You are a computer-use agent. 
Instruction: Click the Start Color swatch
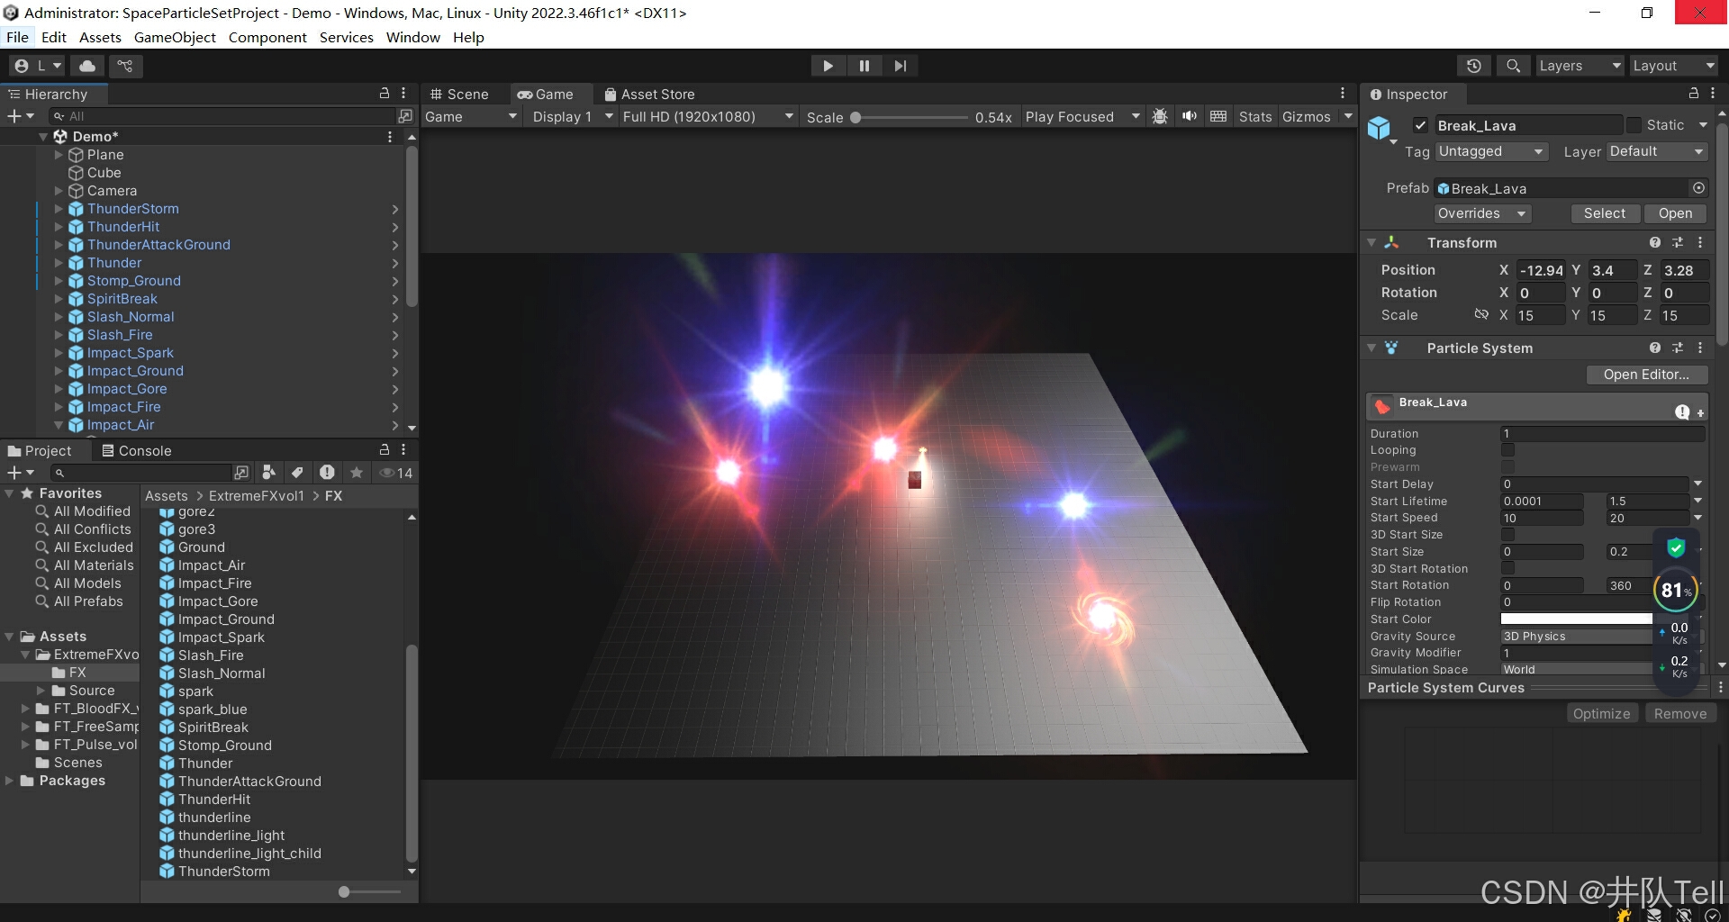[x=1576, y=619]
